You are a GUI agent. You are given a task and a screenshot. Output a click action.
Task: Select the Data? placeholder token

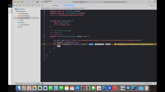click(x=91, y=44)
